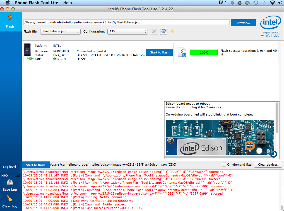
Task: Click 'Displaying notification during 60000 ms' log line
Action: tap(78, 201)
